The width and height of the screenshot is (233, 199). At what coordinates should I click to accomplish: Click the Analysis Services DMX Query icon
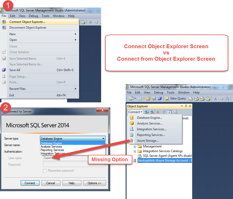(202, 99)
